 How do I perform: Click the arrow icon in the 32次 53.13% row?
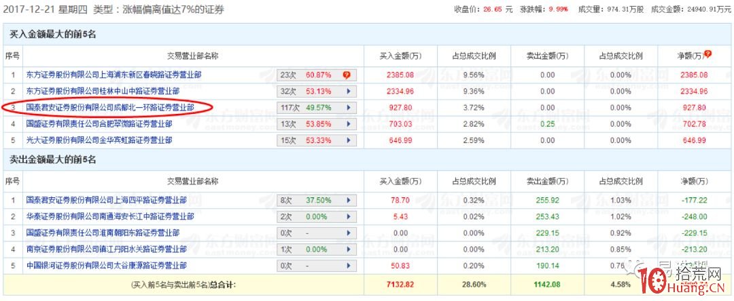pos(349,91)
